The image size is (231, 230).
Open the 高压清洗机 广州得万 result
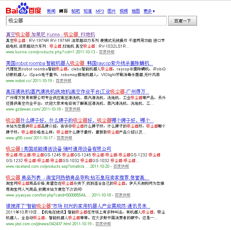(77, 92)
